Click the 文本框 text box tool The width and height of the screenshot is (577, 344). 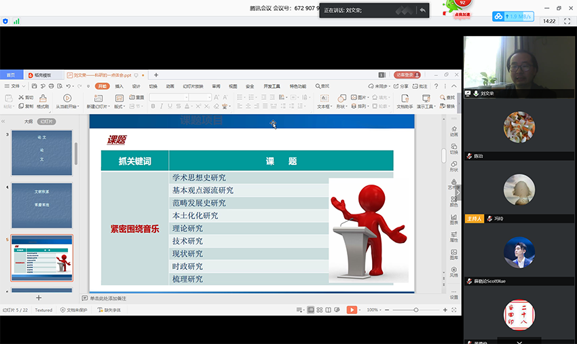pos(324,102)
